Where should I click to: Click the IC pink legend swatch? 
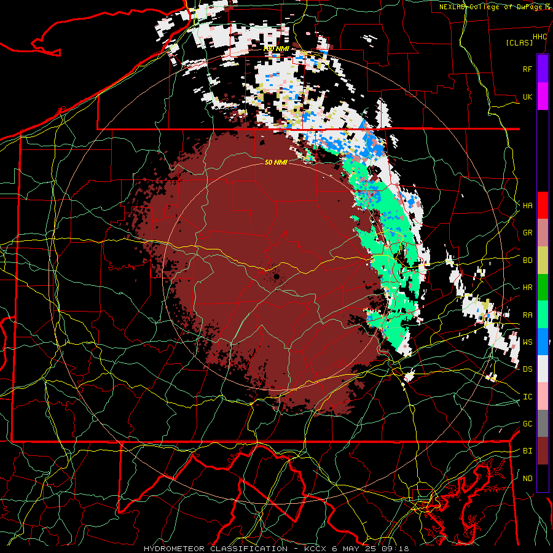tap(543, 396)
